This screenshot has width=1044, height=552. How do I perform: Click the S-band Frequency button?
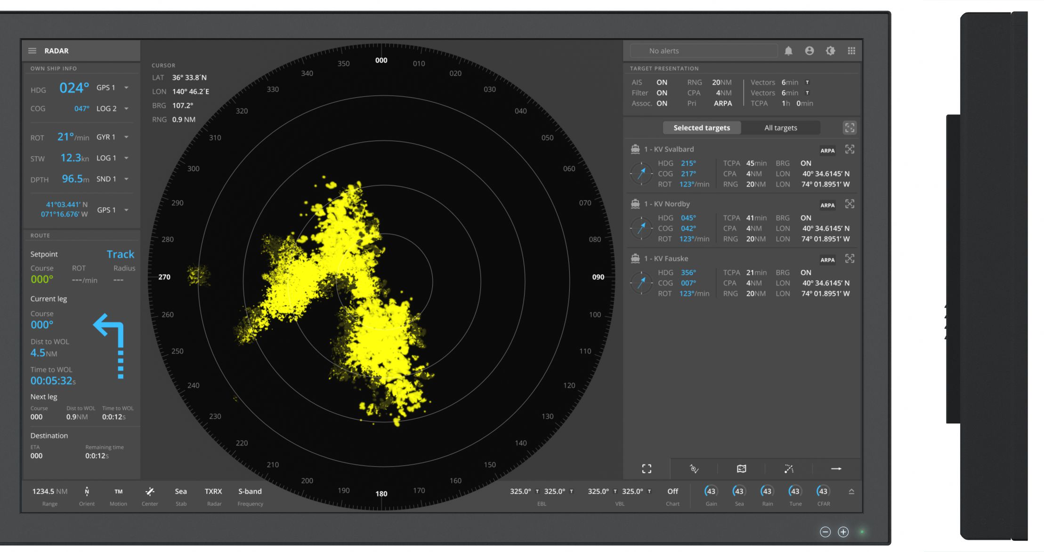(x=250, y=491)
